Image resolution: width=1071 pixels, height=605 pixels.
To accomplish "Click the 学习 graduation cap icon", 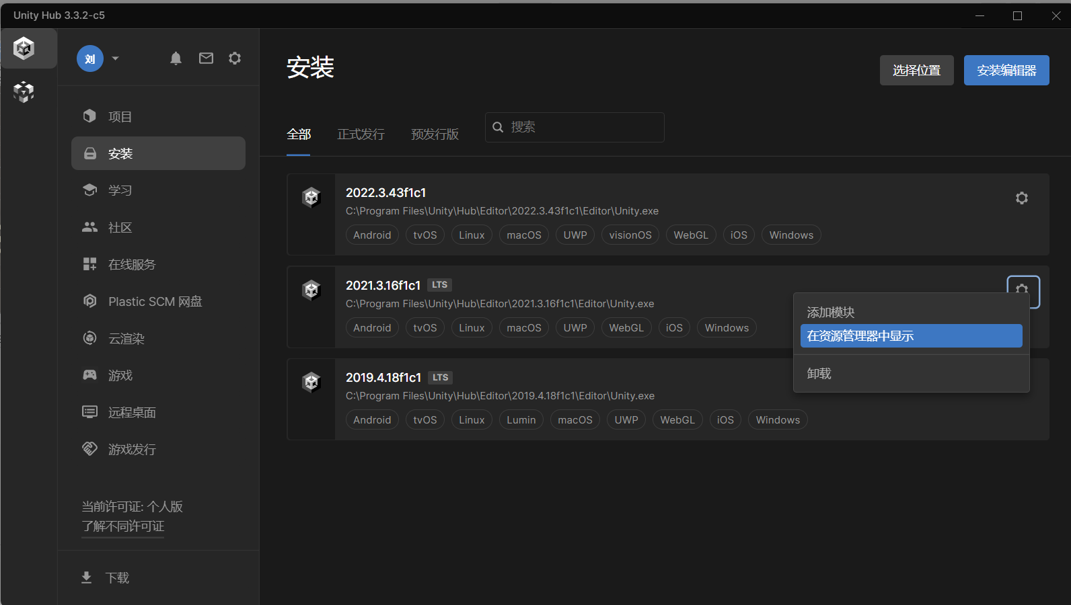I will [89, 190].
